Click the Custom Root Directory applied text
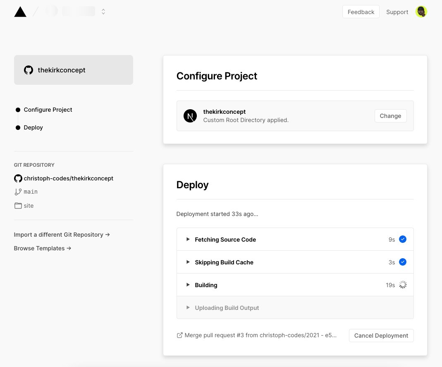This screenshot has width=442, height=367. pyautogui.click(x=246, y=120)
